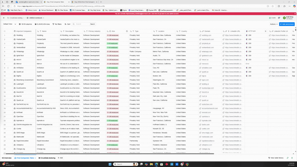Open the Windows Start menu in the taskbar

pos(110,164)
